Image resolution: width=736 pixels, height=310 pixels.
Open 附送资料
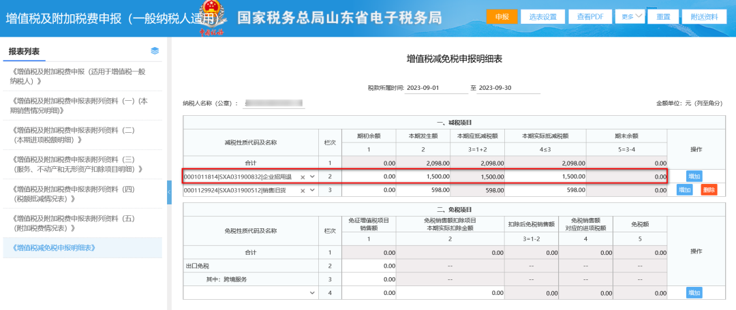click(704, 16)
